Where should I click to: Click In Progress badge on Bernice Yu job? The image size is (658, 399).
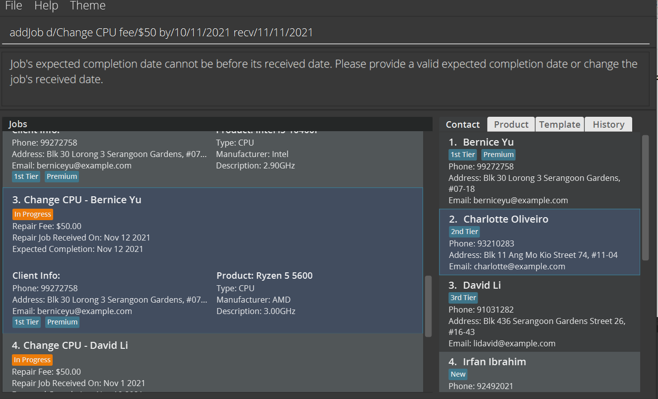32,214
